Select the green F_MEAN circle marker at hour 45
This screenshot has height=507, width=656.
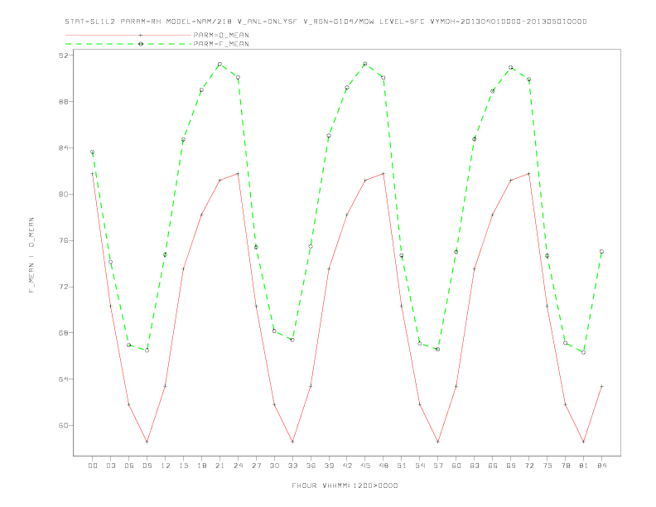point(364,64)
